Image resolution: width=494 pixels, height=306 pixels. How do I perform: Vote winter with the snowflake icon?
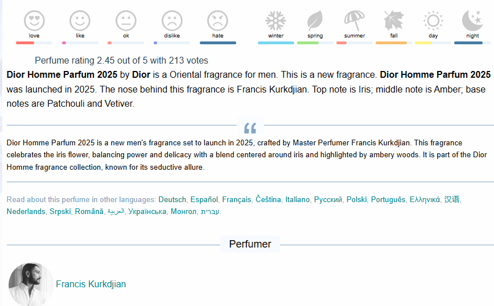[x=275, y=20]
